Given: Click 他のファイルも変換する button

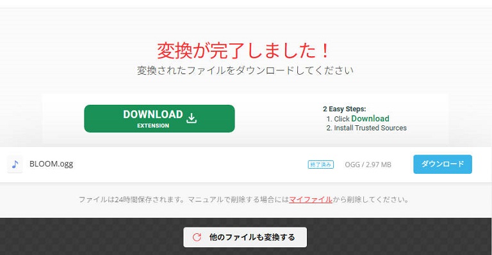Looking at the screenshot, I should pos(245,237).
